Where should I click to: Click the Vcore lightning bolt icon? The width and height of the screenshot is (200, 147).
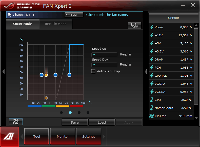[152, 27]
